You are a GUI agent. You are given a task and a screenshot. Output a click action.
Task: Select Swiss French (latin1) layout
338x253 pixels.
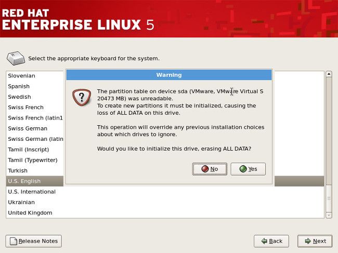click(35, 118)
